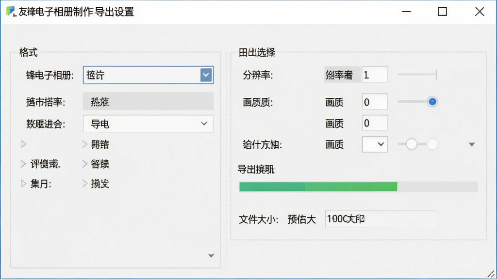
Task: Minimize the export settings window
Action: point(406,12)
